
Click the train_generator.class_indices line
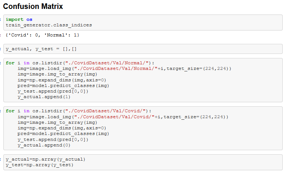tap(49, 25)
